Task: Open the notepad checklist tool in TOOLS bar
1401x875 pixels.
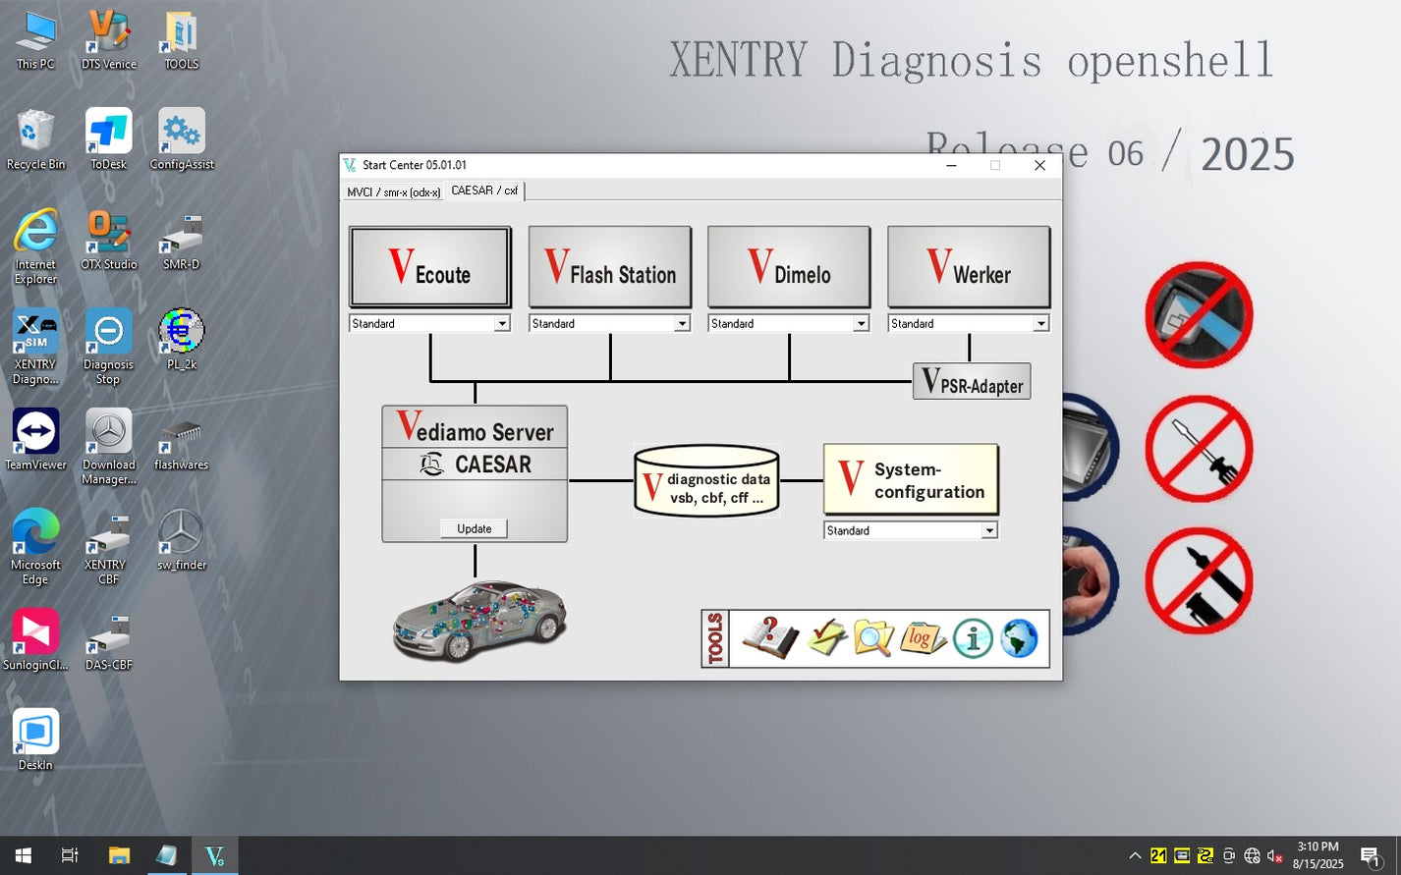Action: (x=825, y=638)
